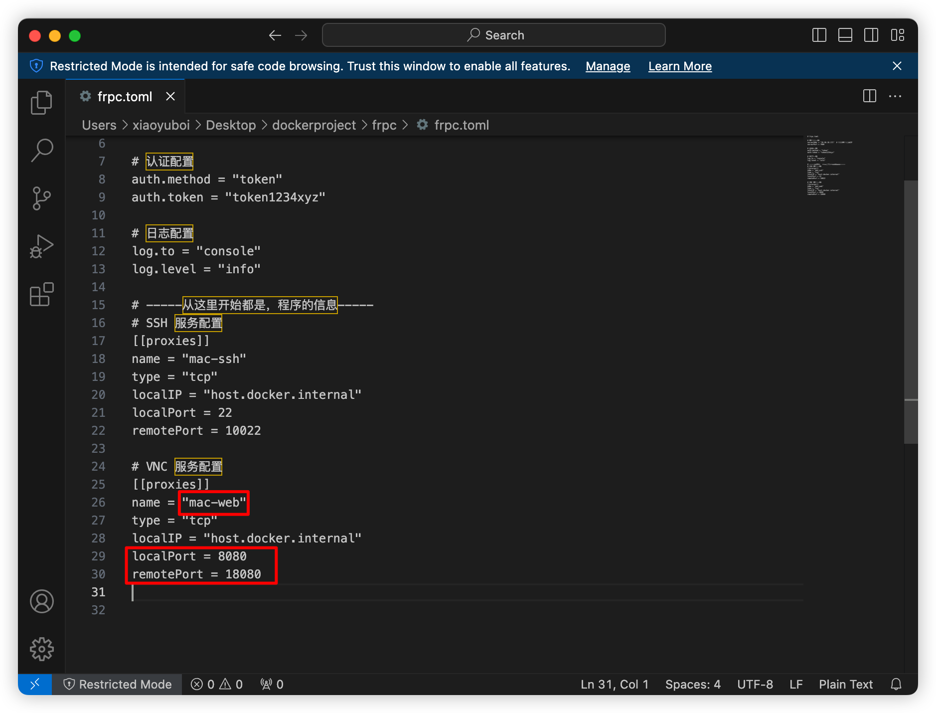Open the UTF-8 encoding selector

point(755,684)
